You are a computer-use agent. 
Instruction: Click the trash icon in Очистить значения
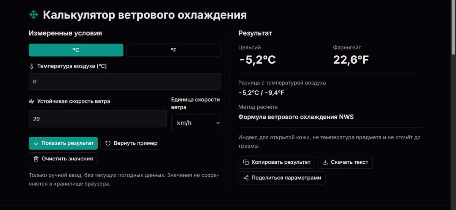coord(36,159)
